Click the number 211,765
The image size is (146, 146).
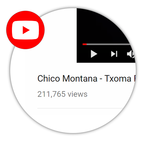[51, 94]
